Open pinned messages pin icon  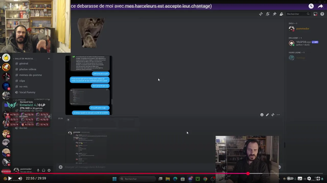[274, 14]
